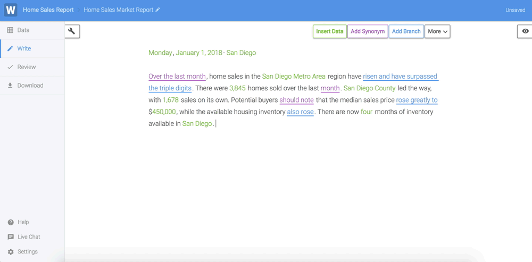Expand the More dropdown menu
Screen dimensions: 532x262
pyautogui.click(x=437, y=31)
